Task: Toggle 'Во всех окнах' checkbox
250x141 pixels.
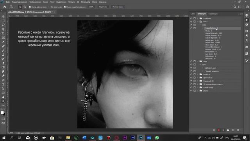Action: point(50,7)
